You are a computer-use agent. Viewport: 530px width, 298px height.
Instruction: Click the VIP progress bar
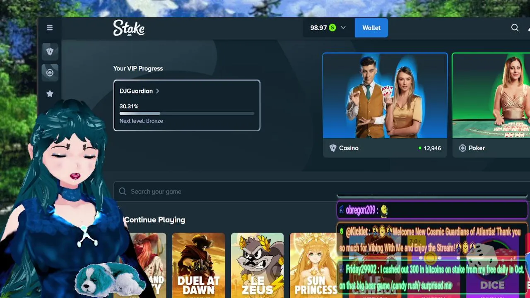click(187, 113)
